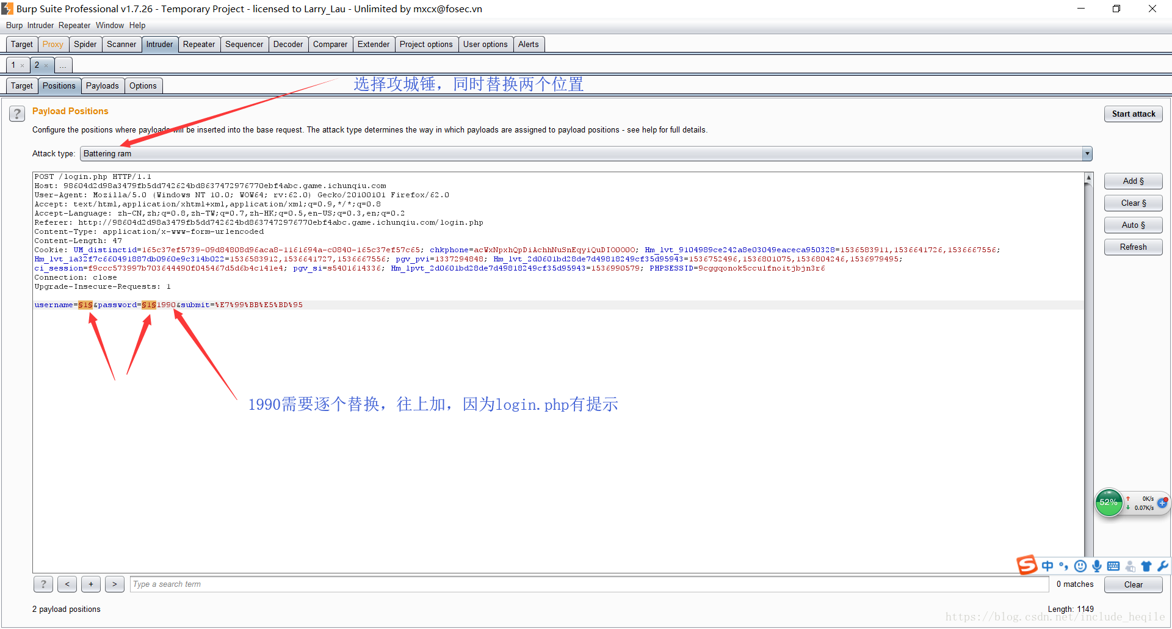
Task: Select Intruder attack tab 1
Action: [13, 65]
